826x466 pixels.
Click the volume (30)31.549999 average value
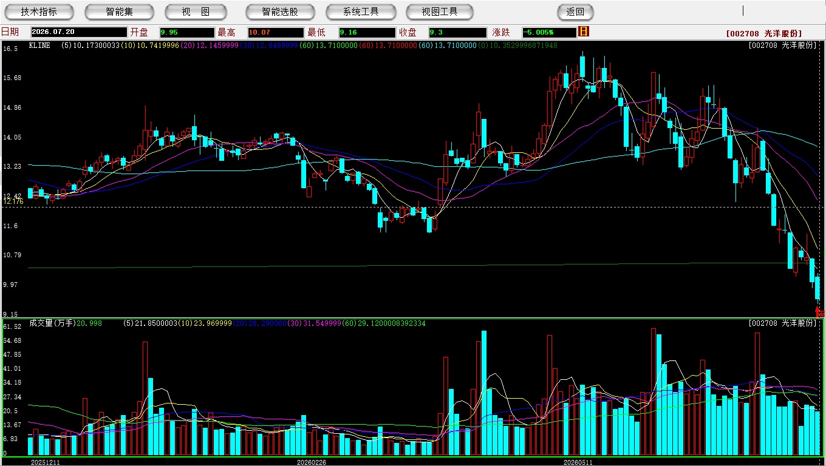(313, 323)
